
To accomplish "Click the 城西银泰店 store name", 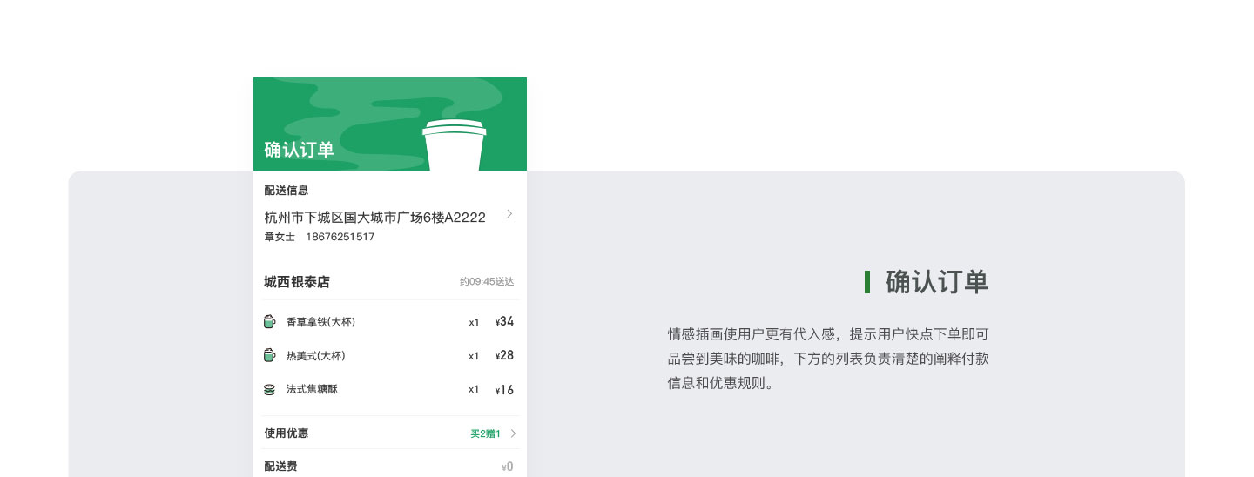I will click(x=297, y=282).
